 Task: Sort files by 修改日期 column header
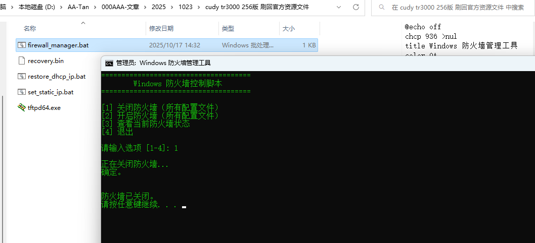pos(161,29)
